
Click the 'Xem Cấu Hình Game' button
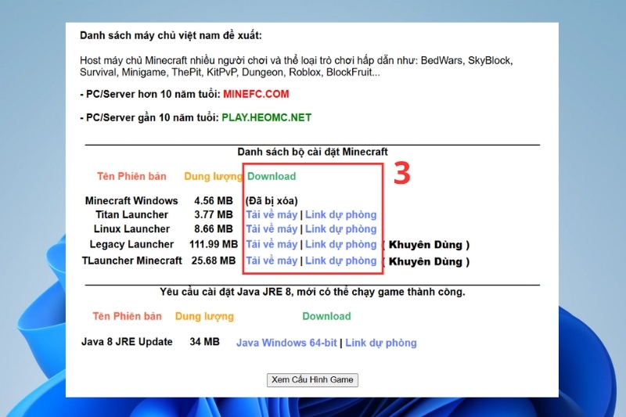[312, 380]
